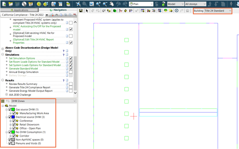
Task: Toggle Gas source DHW group checkbox
Action: (x=10, y=109)
